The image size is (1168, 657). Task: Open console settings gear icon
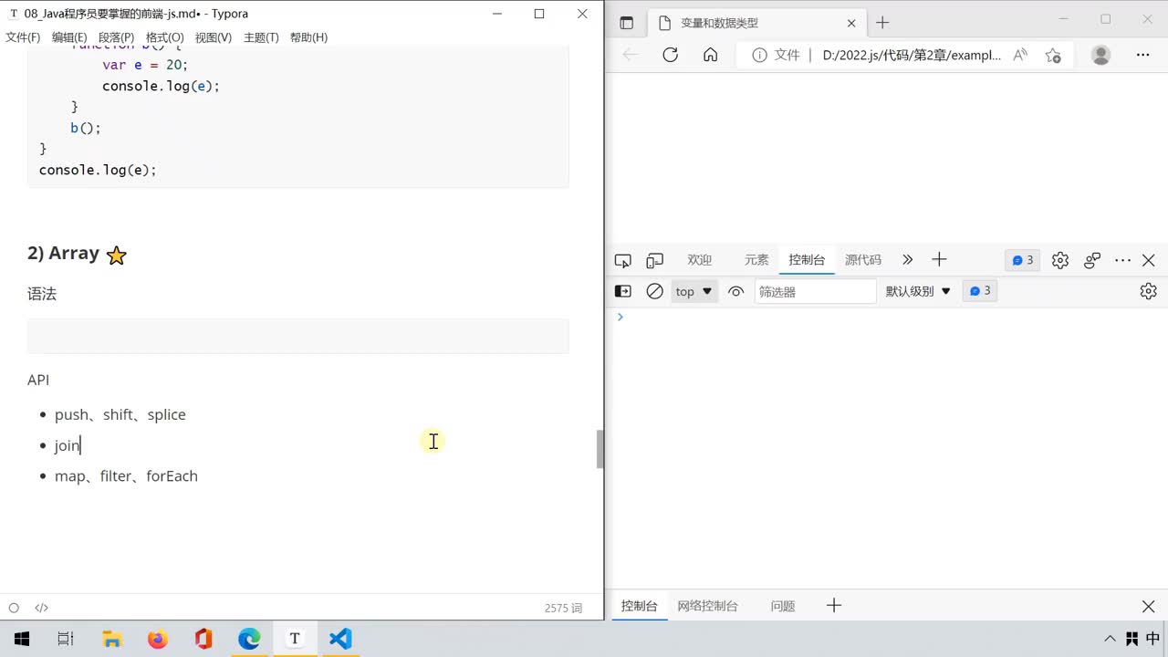[x=1149, y=291]
